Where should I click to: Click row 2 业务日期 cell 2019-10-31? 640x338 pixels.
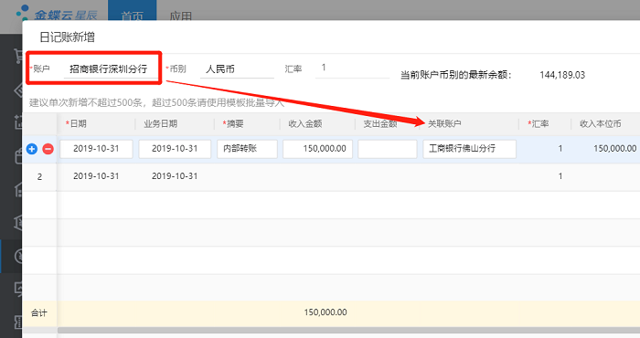[x=175, y=176]
